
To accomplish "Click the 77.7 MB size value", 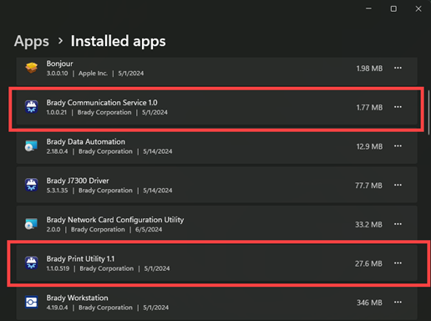I will (x=368, y=186).
